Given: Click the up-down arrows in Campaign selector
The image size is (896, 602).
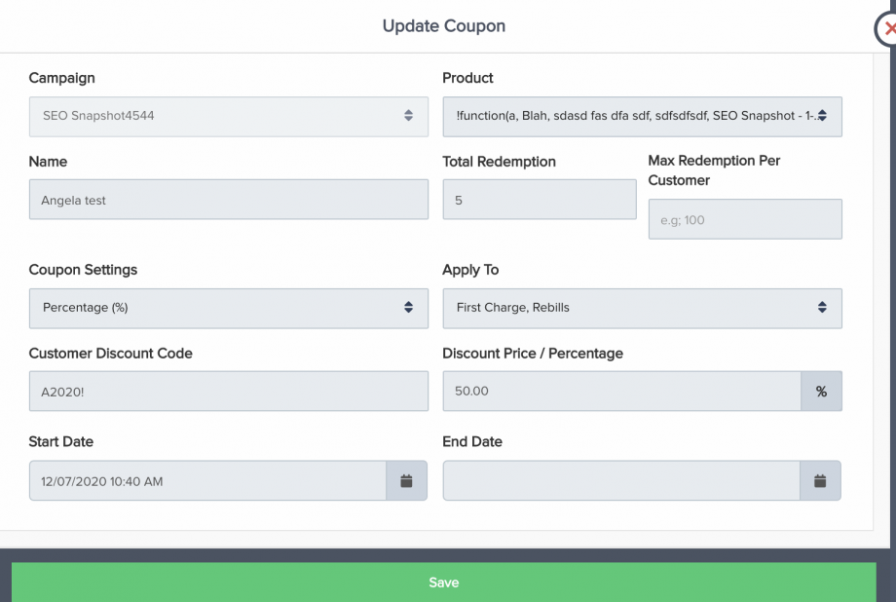Looking at the screenshot, I should [x=408, y=116].
